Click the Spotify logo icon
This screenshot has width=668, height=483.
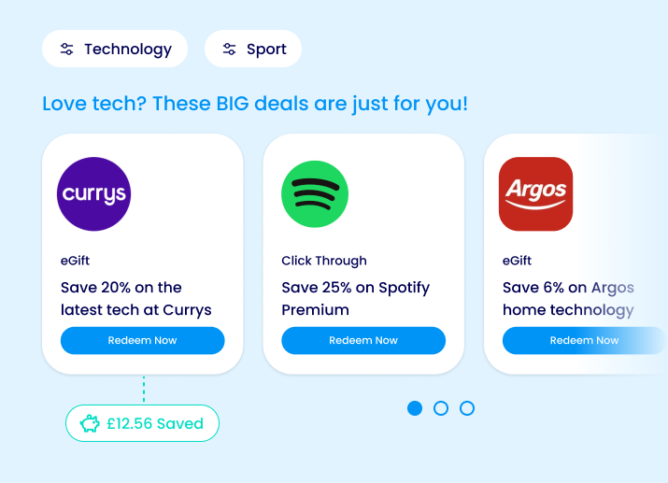click(x=315, y=194)
